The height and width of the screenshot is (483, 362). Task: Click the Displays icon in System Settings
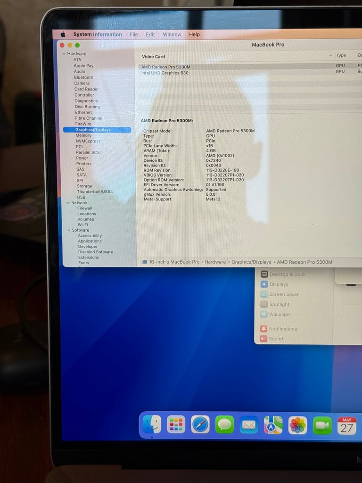coord(264,284)
